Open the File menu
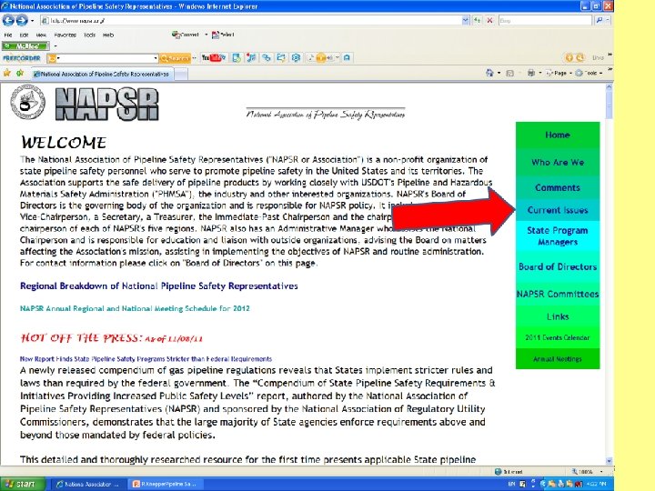655x491 pixels. 8,35
